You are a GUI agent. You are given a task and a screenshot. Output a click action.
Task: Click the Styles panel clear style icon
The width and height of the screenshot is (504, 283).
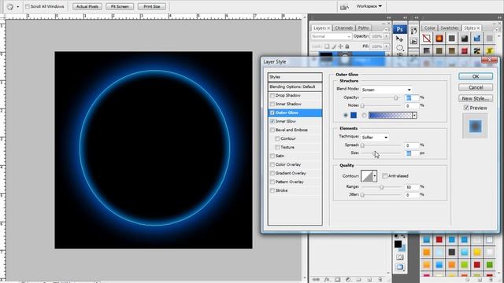467,280
